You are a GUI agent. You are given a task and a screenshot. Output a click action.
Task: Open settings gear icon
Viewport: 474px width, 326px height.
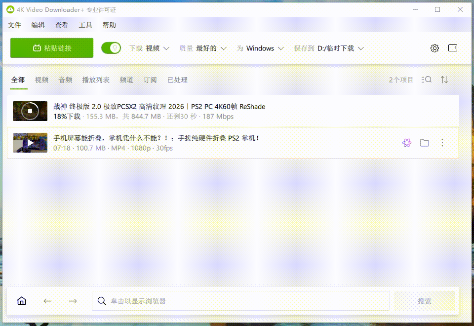[434, 48]
